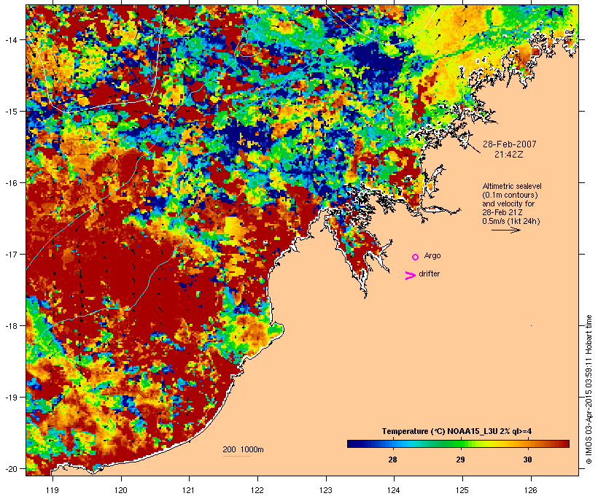Click the '28-Feb 21 Z' legend line

tap(502, 212)
